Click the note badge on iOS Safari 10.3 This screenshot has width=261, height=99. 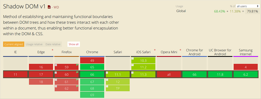point(133,58)
